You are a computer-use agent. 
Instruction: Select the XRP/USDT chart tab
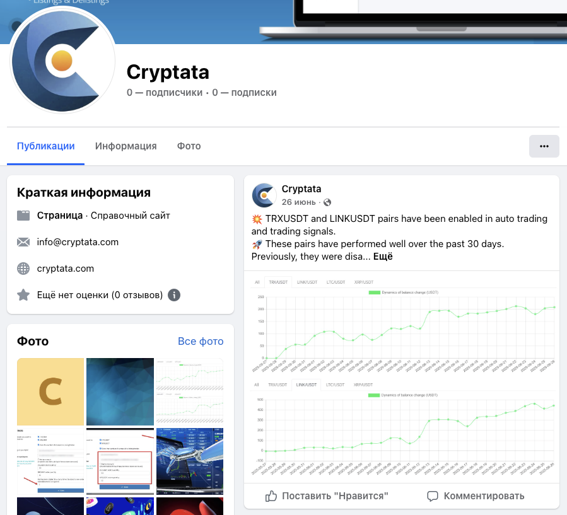pos(363,282)
